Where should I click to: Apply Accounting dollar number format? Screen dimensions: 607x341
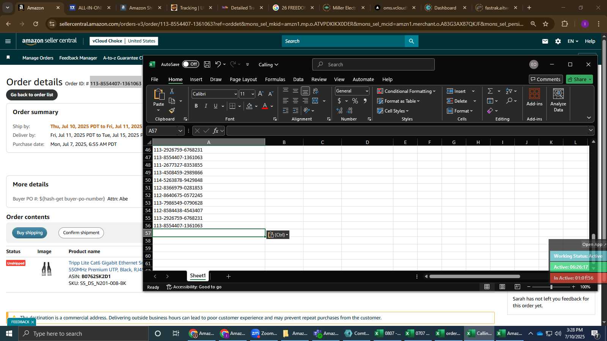coord(339,101)
